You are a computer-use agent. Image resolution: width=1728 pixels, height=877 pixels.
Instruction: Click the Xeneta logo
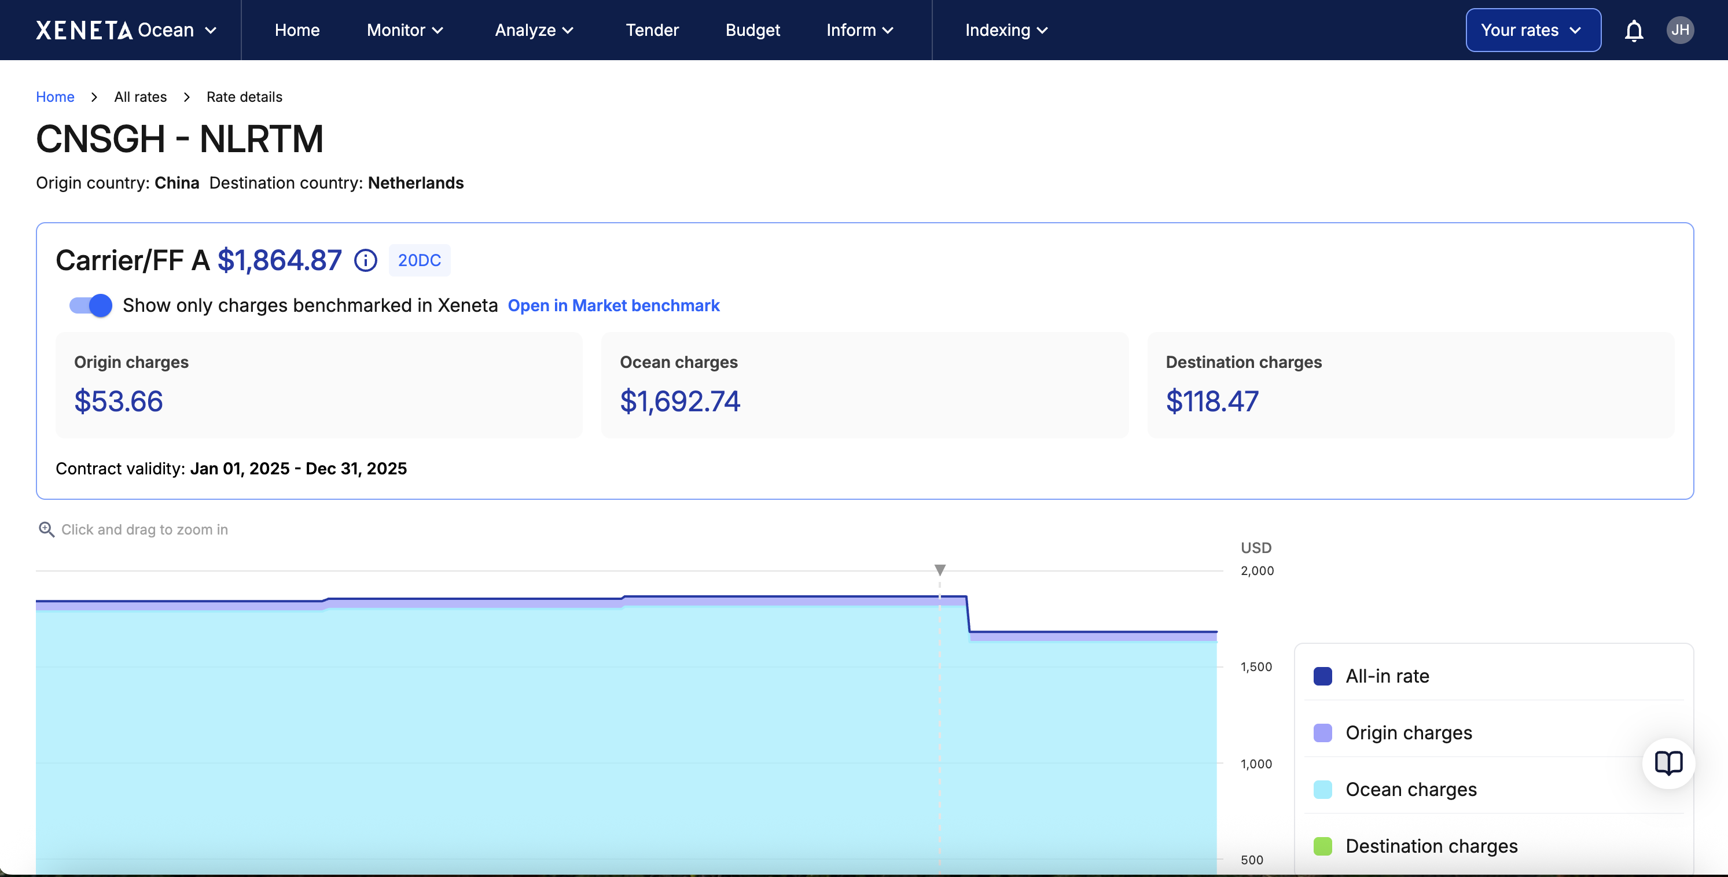[84, 30]
